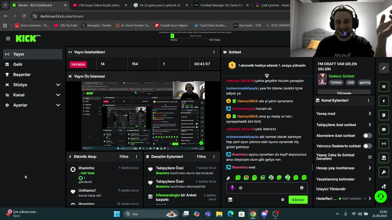Switch to the fm 23 game pass Google tab
392x220 pixels.
[x=161, y=5]
